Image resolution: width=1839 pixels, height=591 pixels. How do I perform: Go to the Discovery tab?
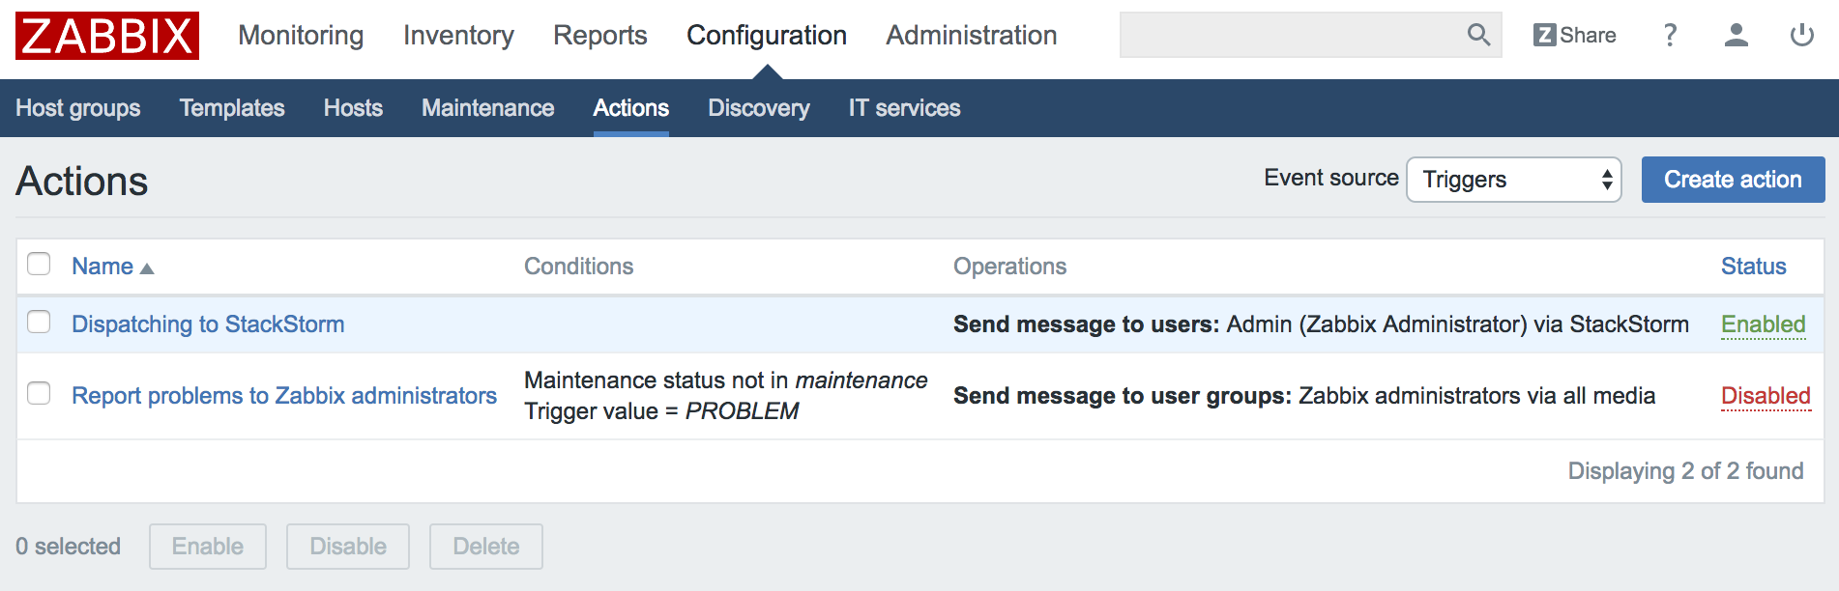(759, 108)
